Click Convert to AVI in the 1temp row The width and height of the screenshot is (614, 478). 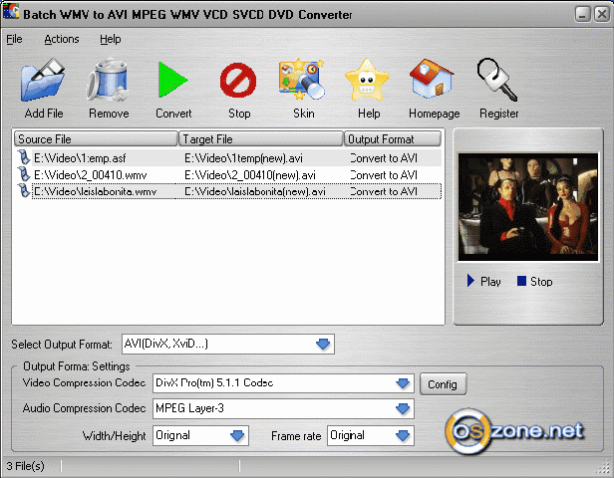coord(384,158)
